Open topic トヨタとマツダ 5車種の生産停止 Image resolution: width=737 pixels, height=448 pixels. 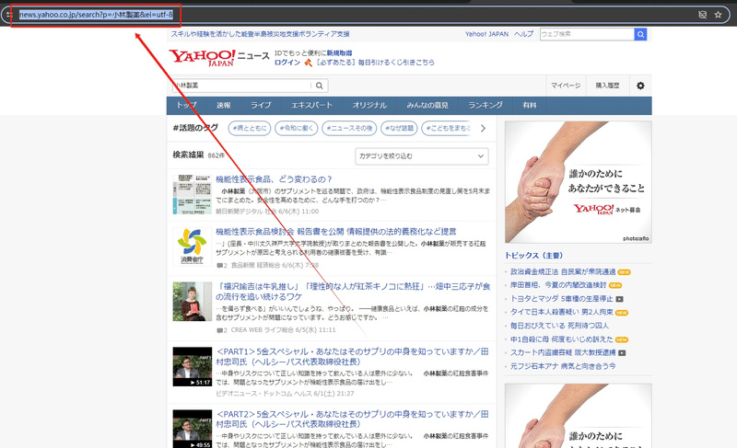(562, 299)
